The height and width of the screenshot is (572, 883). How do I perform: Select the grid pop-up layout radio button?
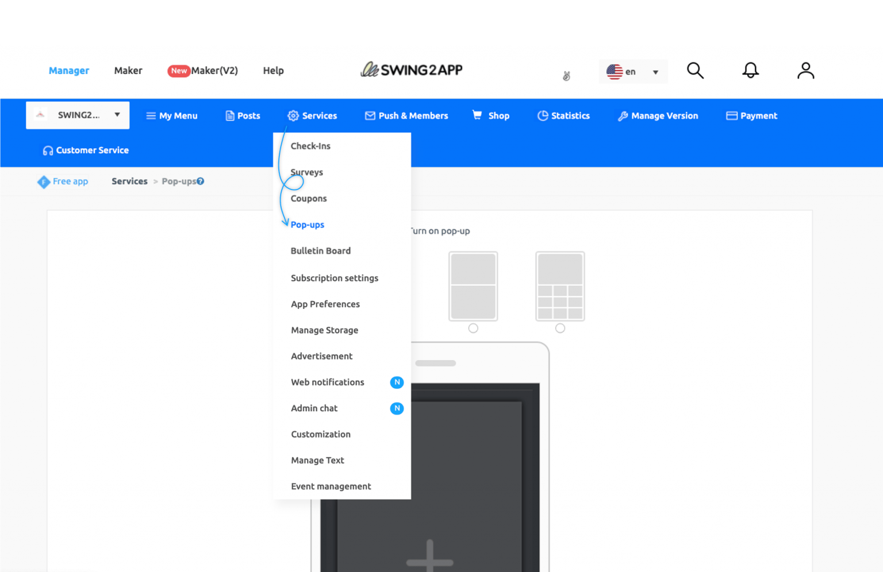click(x=560, y=328)
